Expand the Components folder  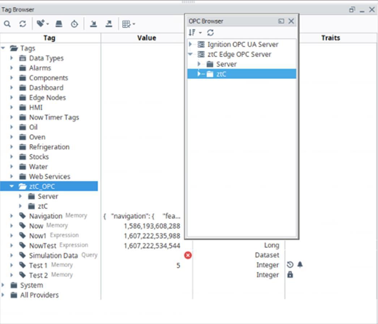(11, 78)
